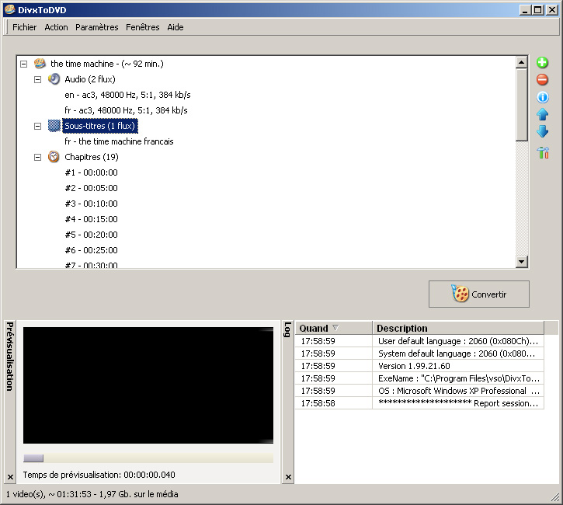Viewport: 563px width, 505px height.
Task: Collapse the Chapitres (19) node
Action: (38, 157)
